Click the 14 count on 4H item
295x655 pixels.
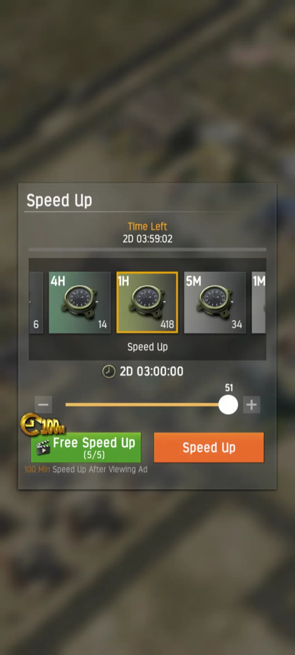click(x=102, y=324)
